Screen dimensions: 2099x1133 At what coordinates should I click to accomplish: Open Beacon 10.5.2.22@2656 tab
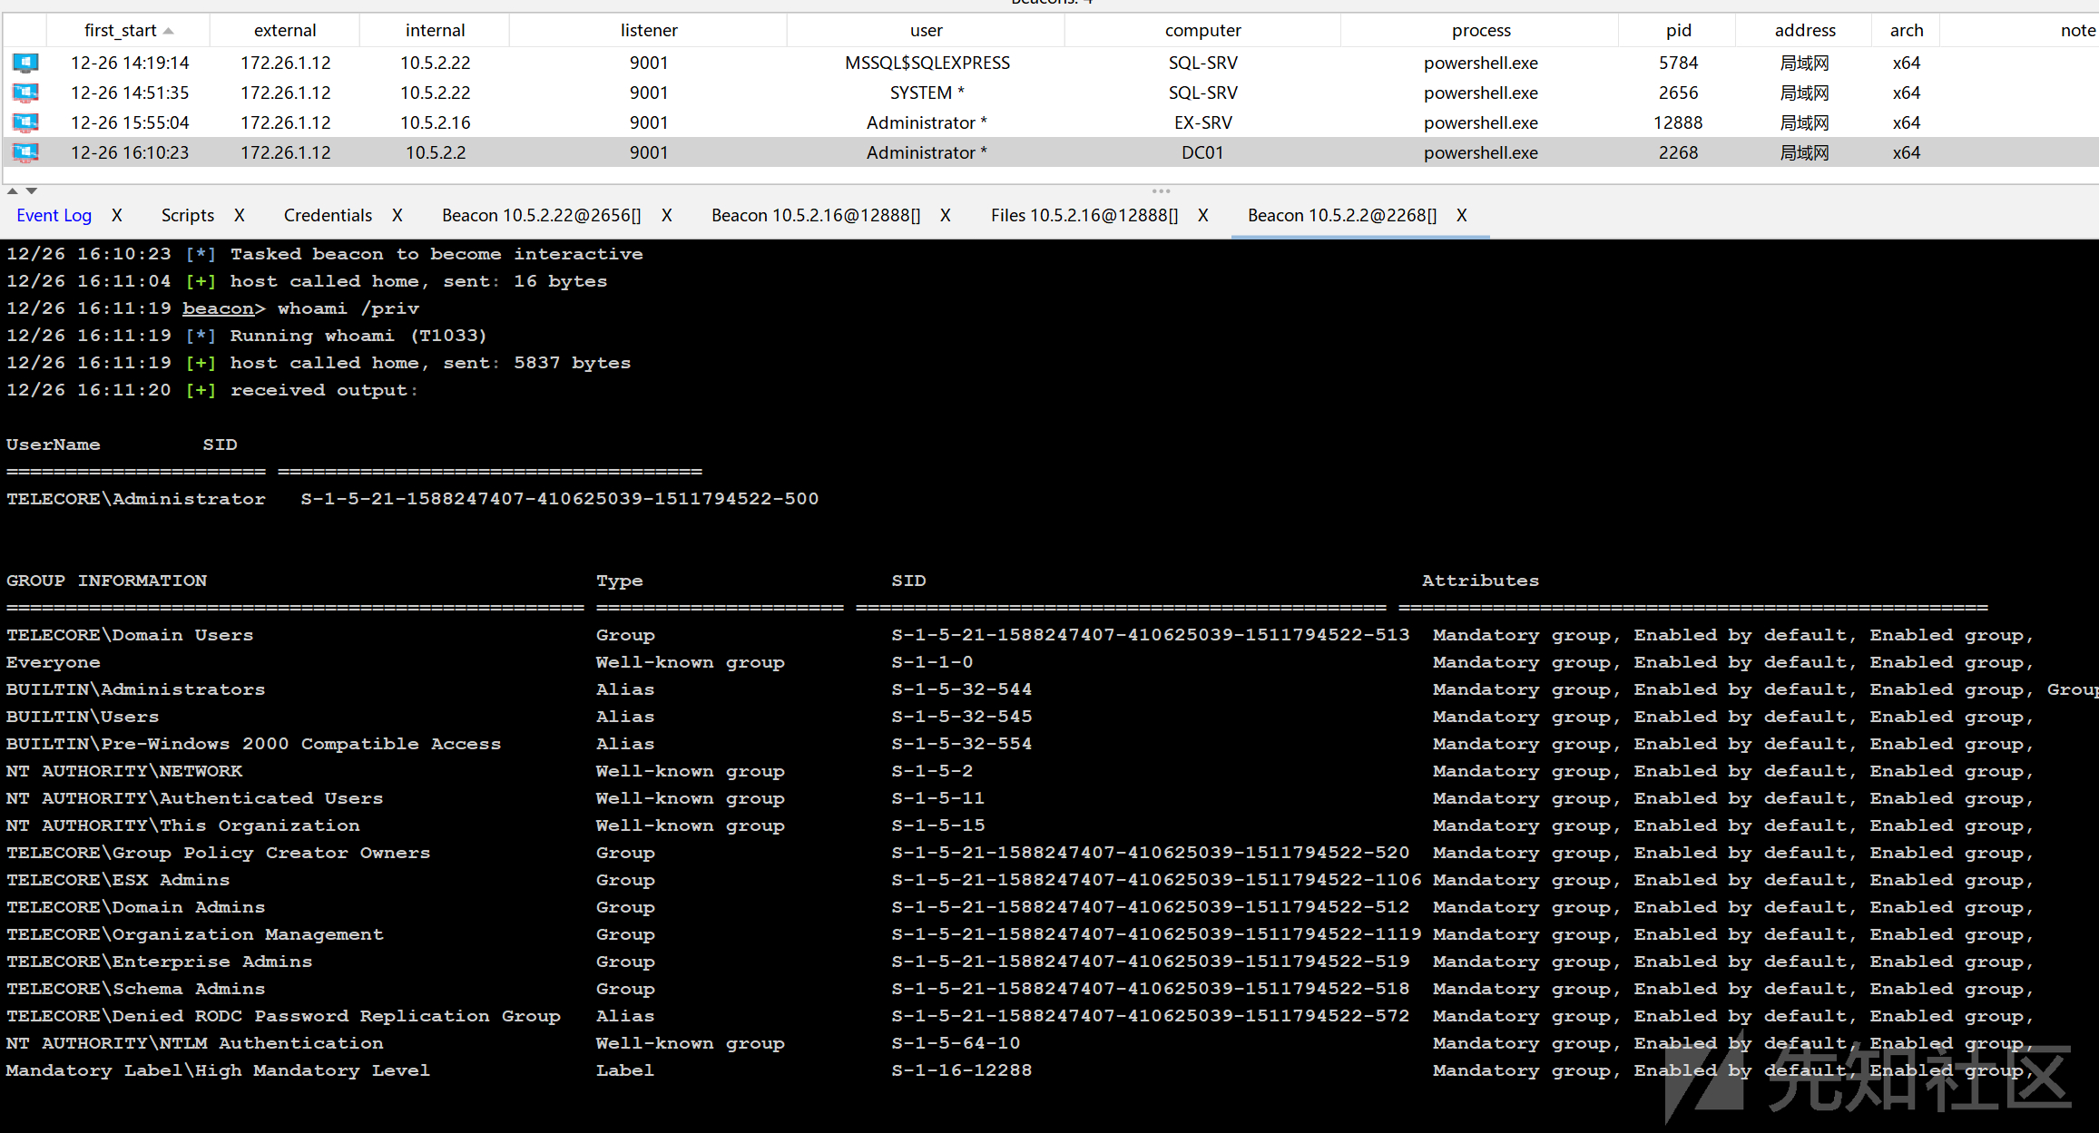[541, 215]
